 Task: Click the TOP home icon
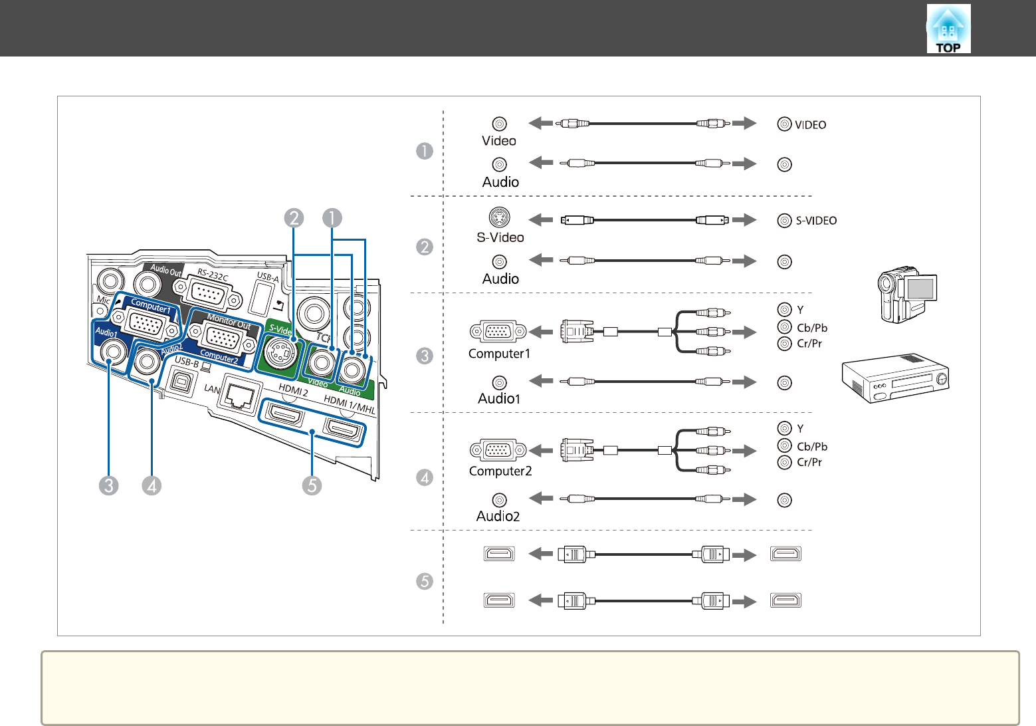coord(948,29)
